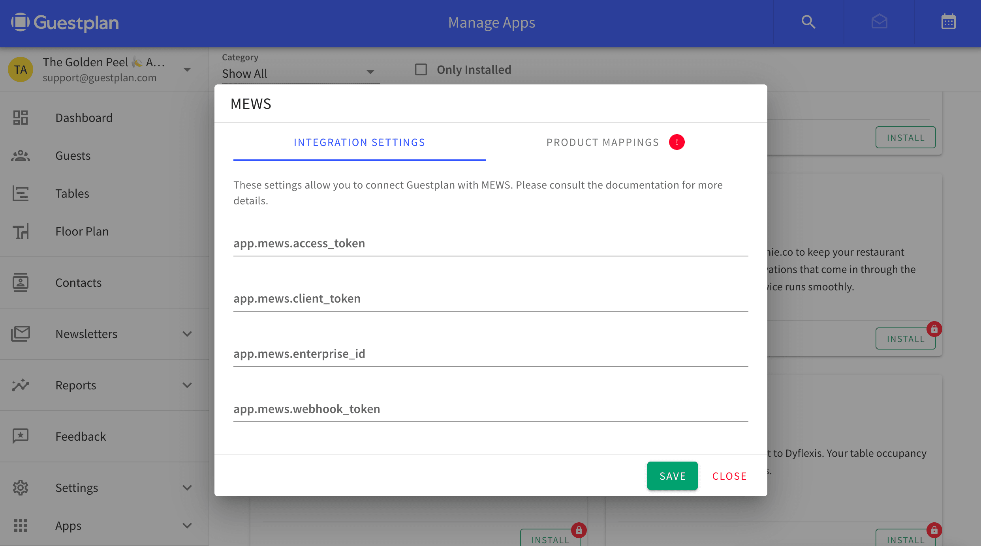Open Floor Plan in the sidebar

pyautogui.click(x=104, y=231)
